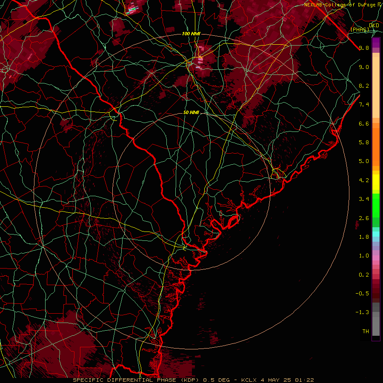
Task: Click the 5.0 scale value
Action: point(364,161)
